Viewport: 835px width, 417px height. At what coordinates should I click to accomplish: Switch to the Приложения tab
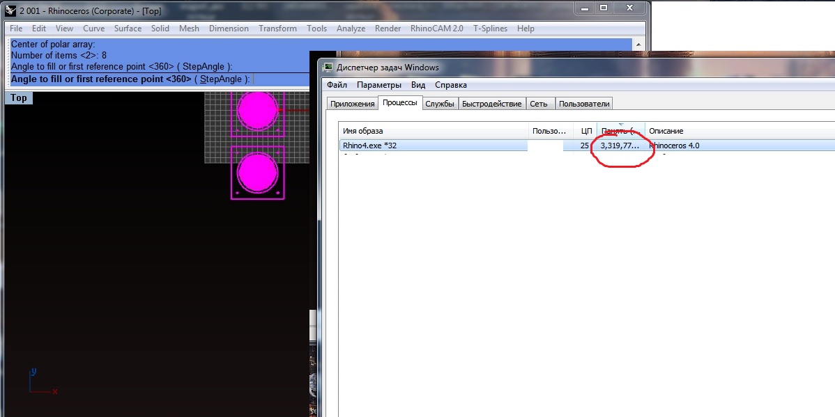(352, 104)
